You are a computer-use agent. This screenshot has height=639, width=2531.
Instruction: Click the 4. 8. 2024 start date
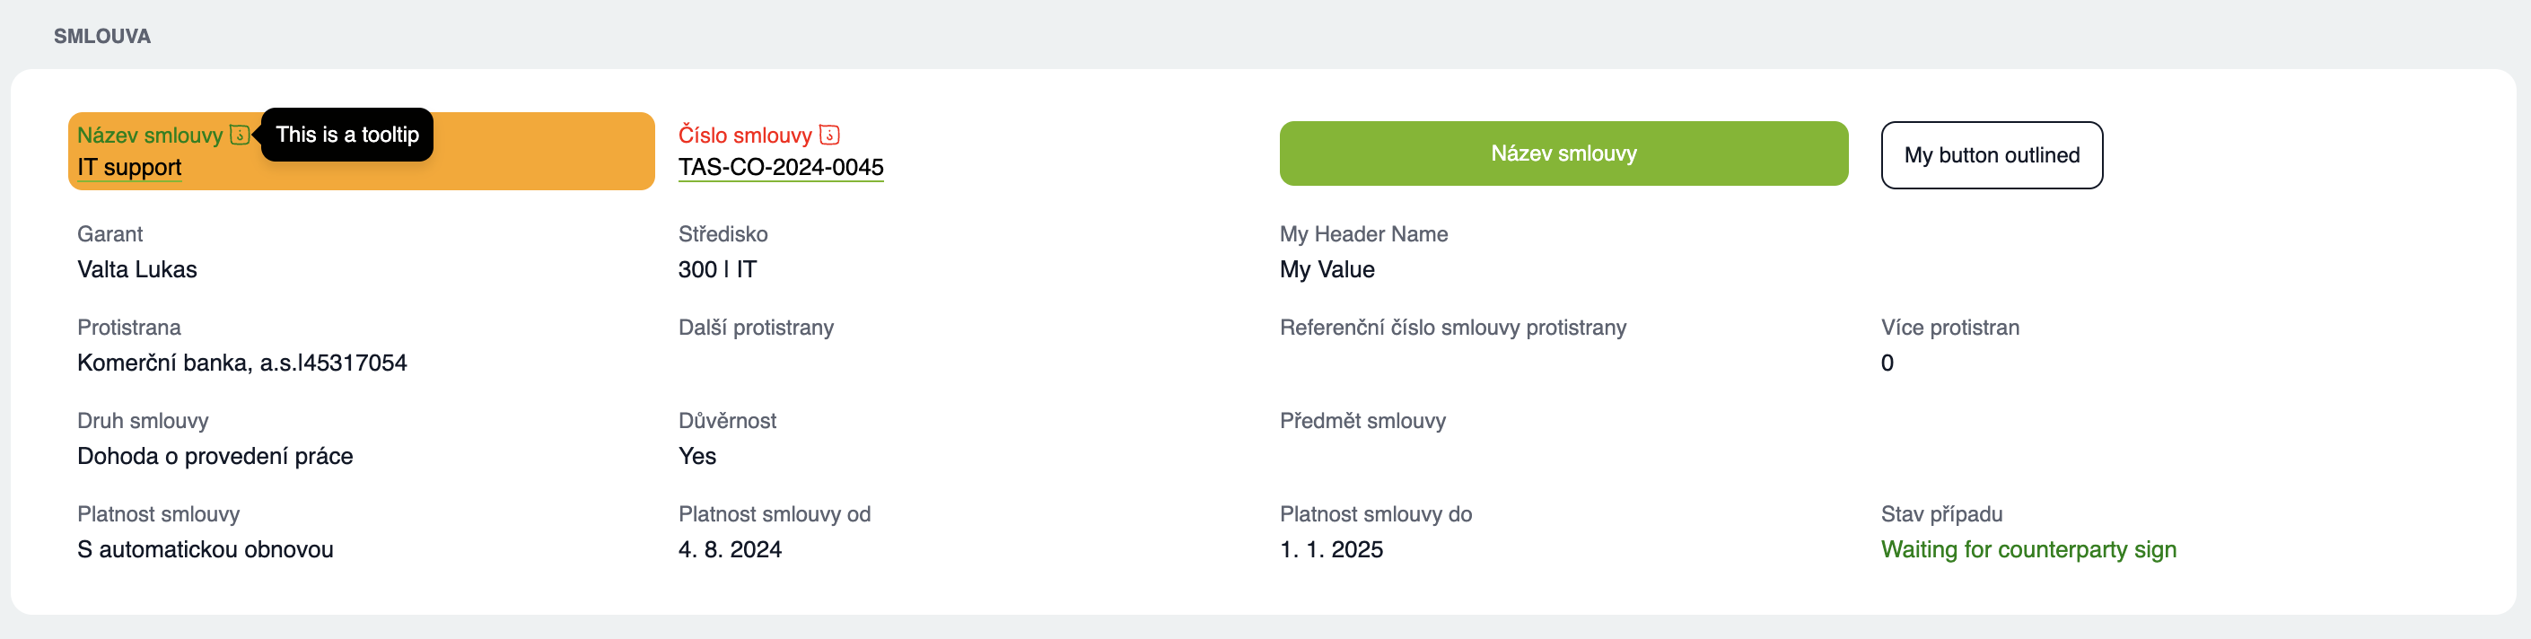click(x=730, y=549)
